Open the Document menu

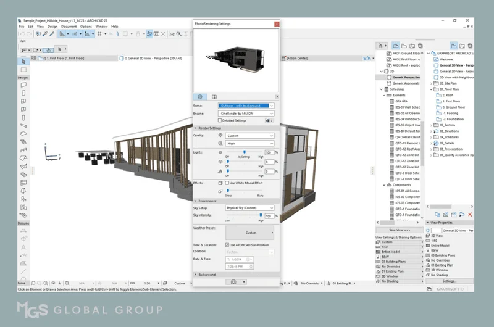pos(69,27)
